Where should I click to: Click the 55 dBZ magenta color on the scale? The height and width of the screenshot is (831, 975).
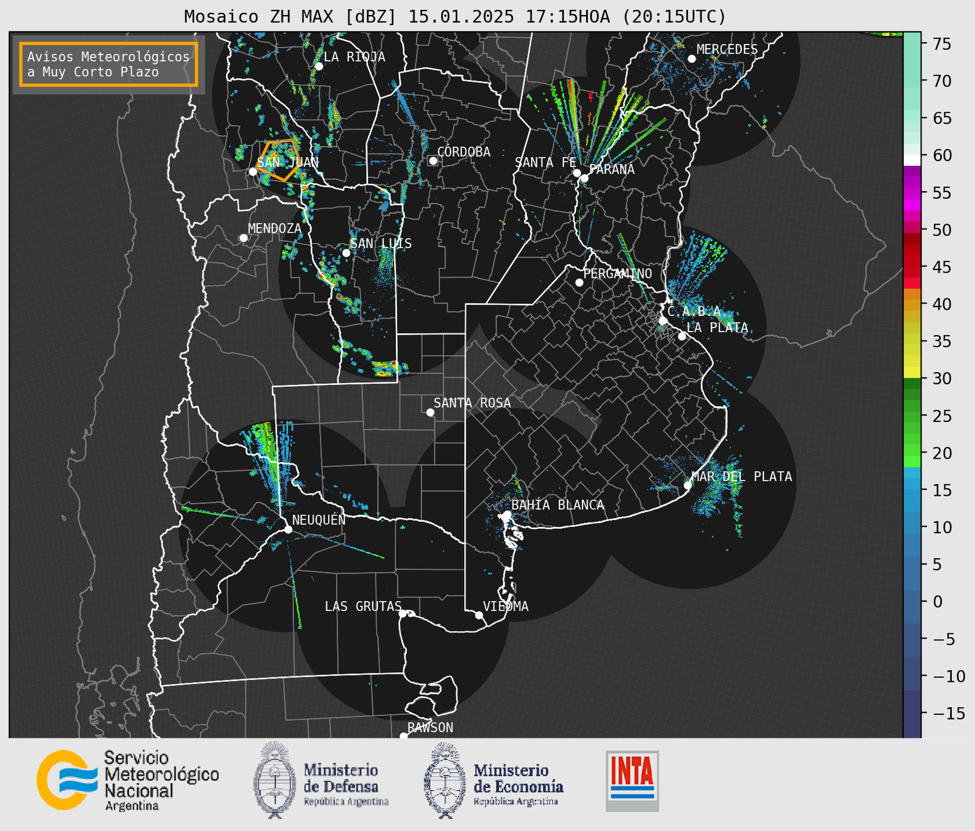911,192
